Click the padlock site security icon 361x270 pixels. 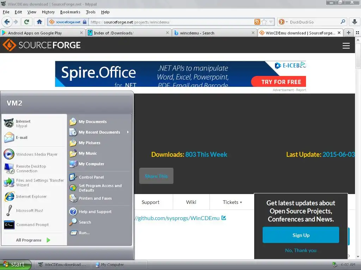pos(85,22)
